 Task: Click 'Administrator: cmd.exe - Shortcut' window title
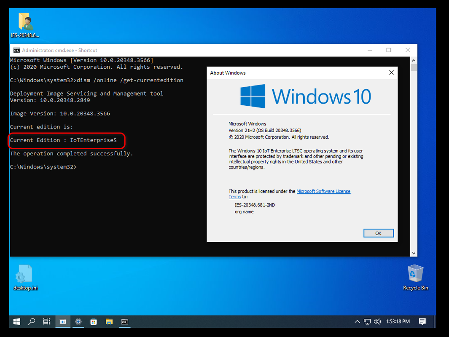pyautogui.click(x=59, y=51)
